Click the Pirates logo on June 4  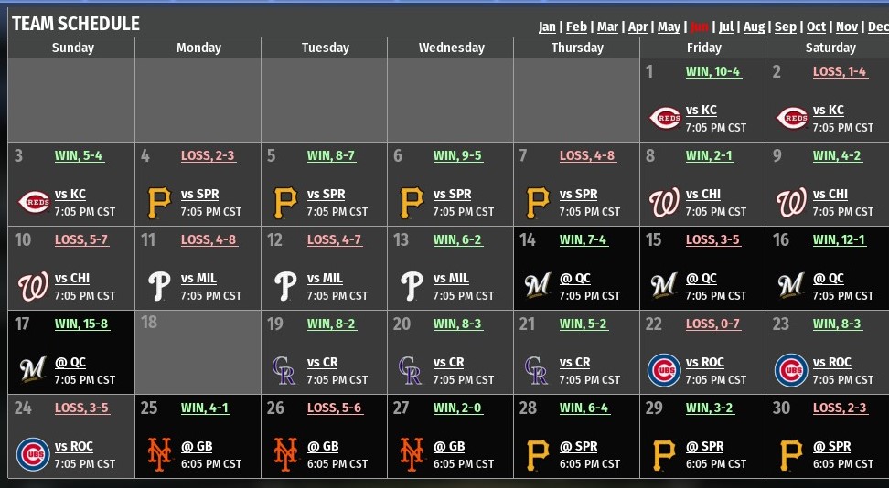158,202
